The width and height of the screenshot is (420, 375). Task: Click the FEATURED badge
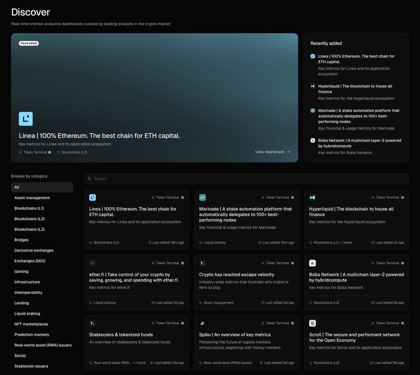click(29, 43)
